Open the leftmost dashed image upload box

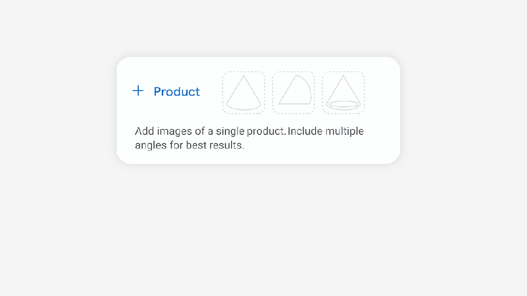tap(244, 93)
